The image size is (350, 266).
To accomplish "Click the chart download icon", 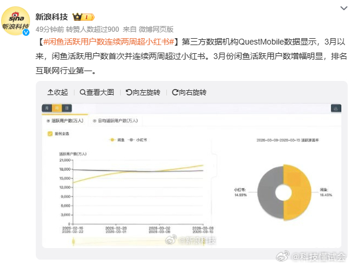I will click(336, 108).
